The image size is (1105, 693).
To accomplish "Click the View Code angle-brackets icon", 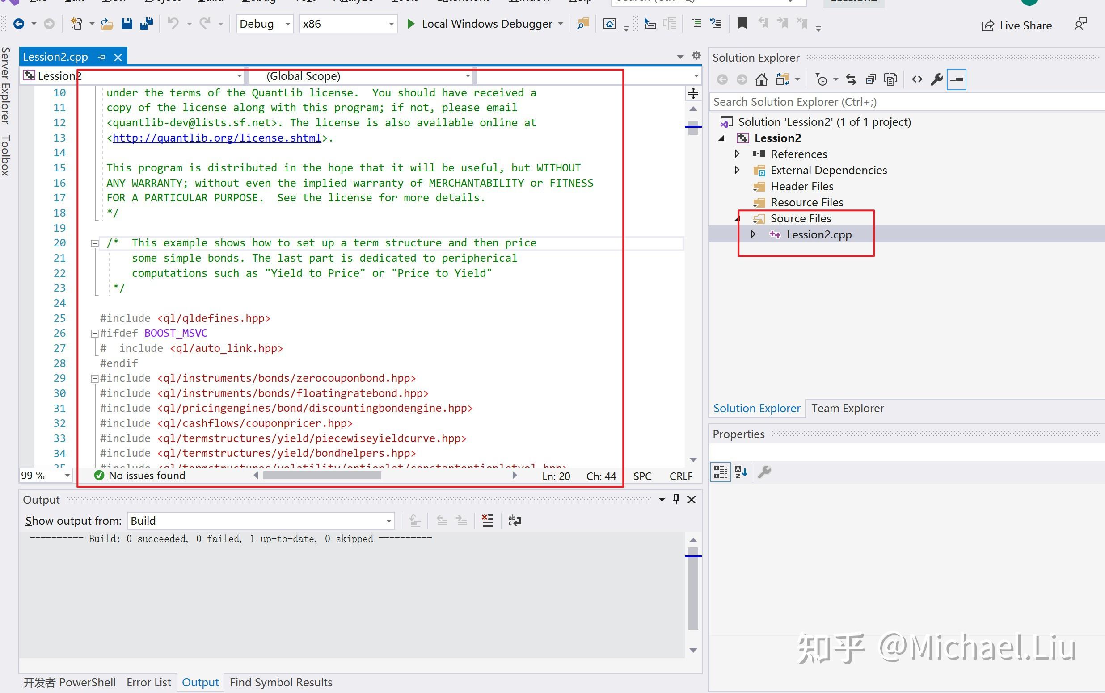I will point(916,80).
